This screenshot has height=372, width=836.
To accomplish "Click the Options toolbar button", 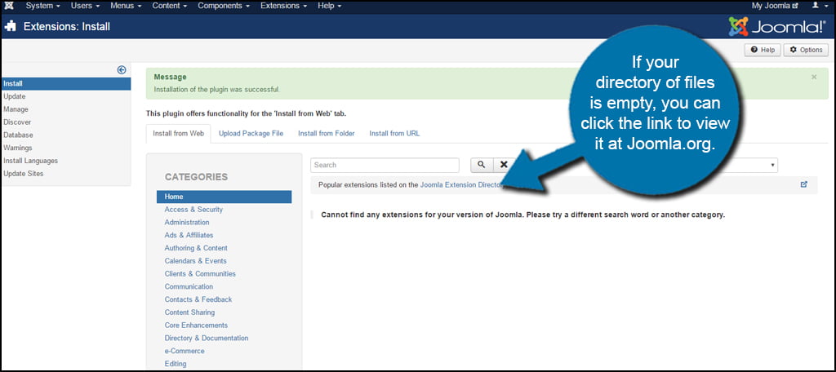I will click(806, 50).
